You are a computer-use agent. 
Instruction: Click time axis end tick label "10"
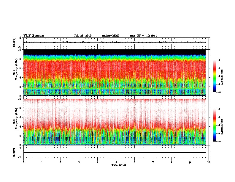pos(209,162)
